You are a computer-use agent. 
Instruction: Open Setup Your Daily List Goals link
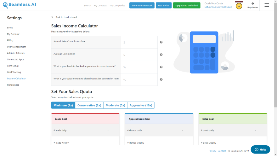pos(218,7)
